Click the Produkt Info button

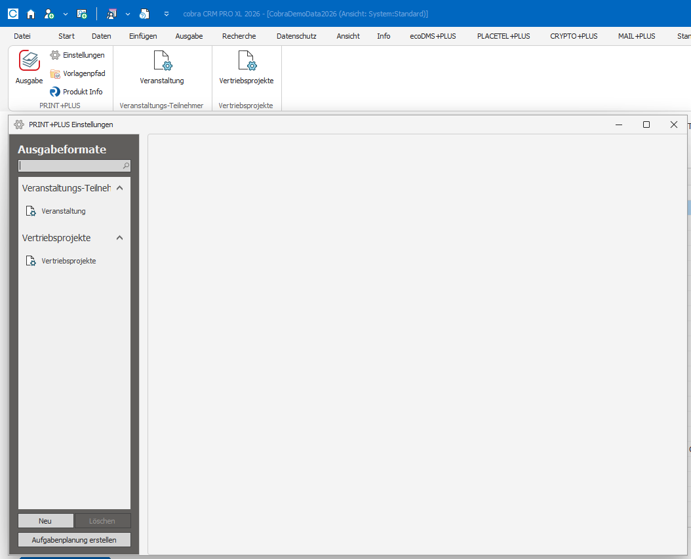(x=76, y=92)
